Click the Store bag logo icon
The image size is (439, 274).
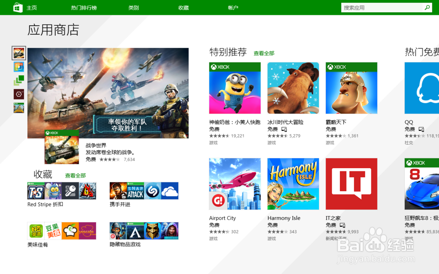point(18,7)
